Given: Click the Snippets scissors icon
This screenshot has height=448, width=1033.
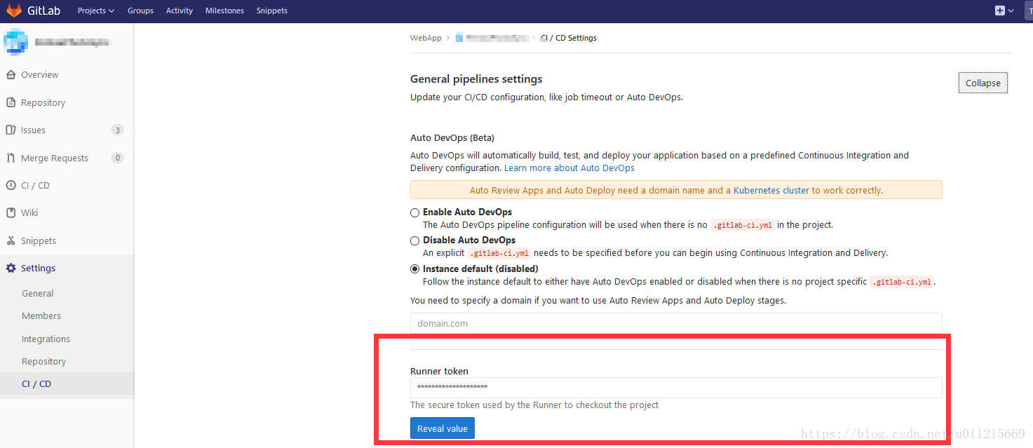Looking at the screenshot, I should [11, 241].
